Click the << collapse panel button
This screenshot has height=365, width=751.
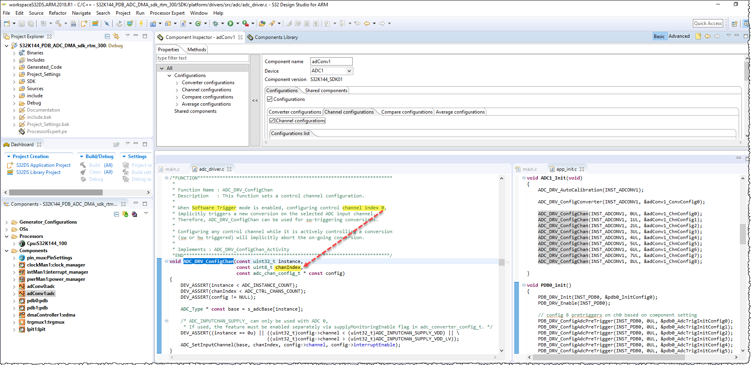coord(255,100)
